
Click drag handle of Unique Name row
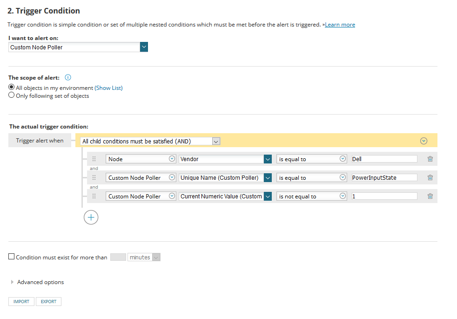94,177
